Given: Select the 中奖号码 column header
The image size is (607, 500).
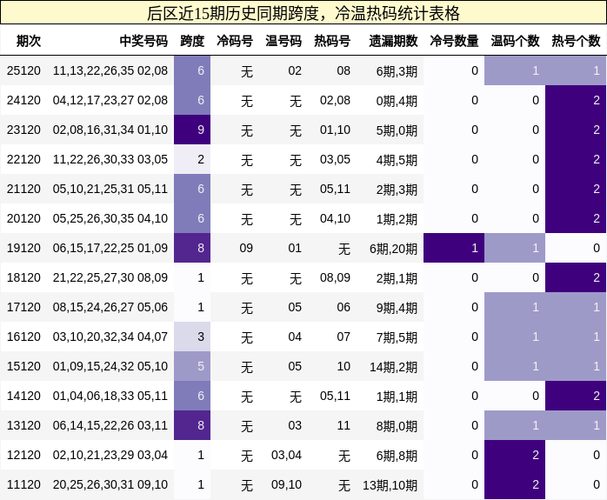Looking at the screenshot, I should (x=143, y=41).
